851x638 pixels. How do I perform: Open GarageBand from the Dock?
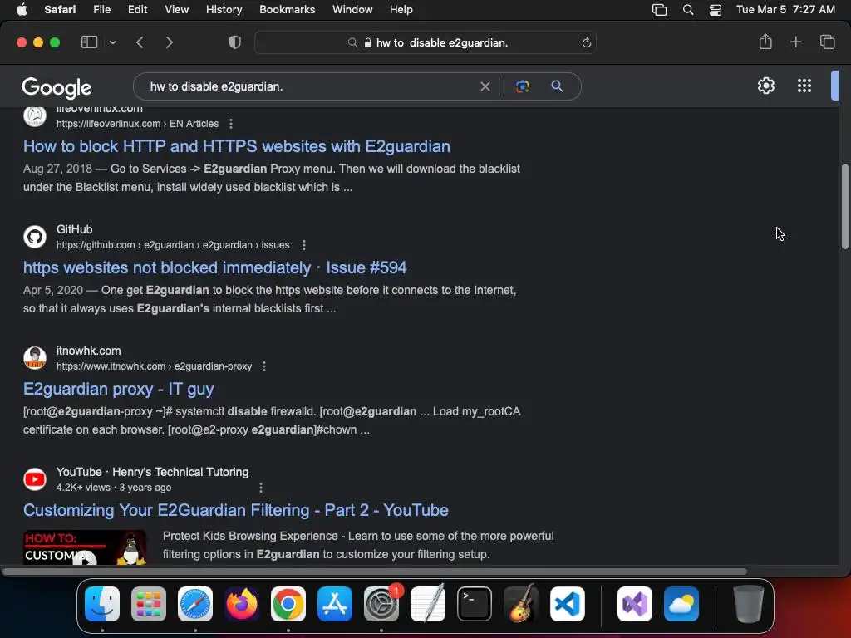coord(521,603)
